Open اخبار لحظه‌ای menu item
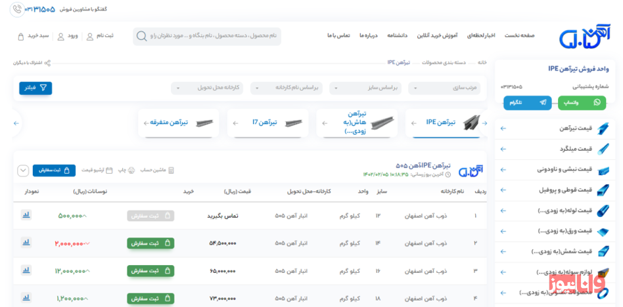Screen dimensions: 623x307 [x=481, y=35]
